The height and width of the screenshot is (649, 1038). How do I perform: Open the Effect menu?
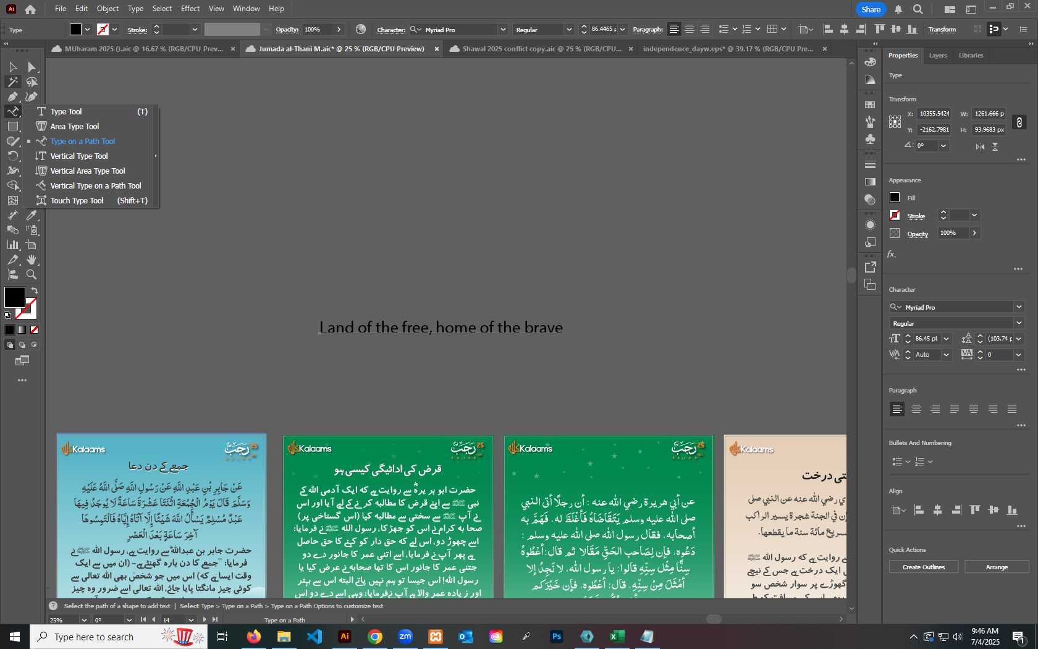190,9
